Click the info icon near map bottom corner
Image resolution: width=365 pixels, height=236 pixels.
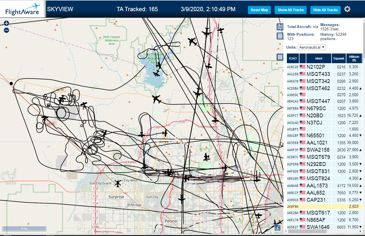(277, 227)
